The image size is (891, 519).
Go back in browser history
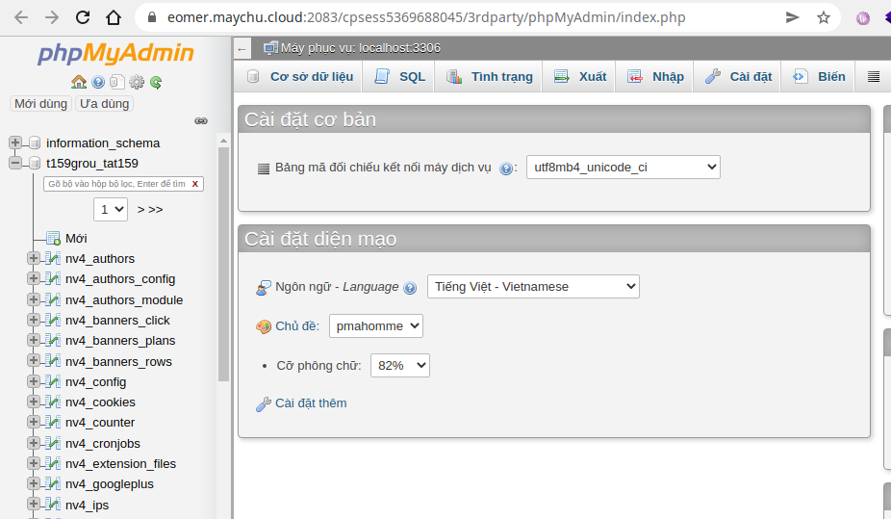pos(21,17)
